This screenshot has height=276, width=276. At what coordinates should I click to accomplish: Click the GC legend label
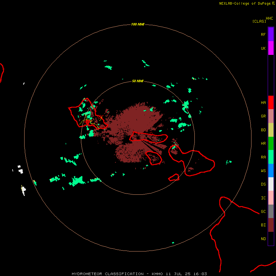pyautogui.click(x=263, y=212)
